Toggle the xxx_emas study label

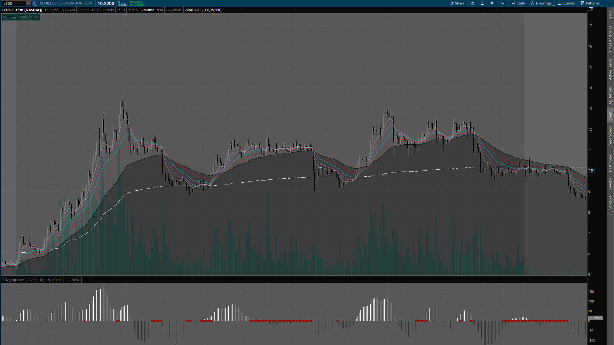pyautogui.click(x=174, y=10)
